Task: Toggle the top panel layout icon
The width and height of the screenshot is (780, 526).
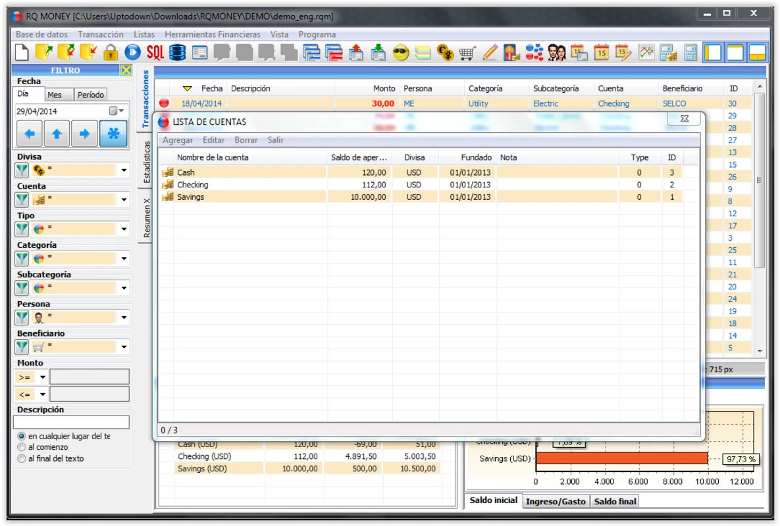Action: (735, 52)
